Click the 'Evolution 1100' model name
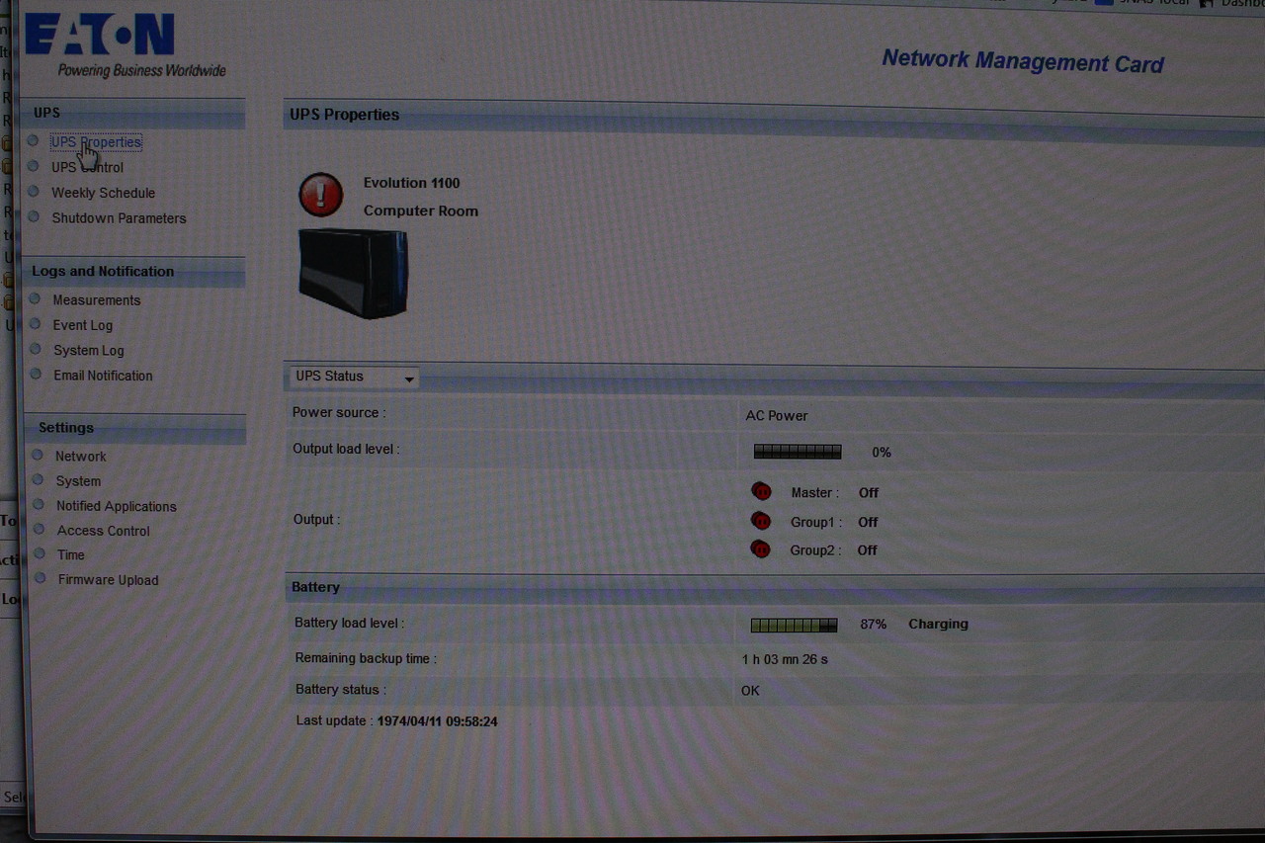Screen dimensions: 1265x843 pyautogui.click(x=411, y=183)
